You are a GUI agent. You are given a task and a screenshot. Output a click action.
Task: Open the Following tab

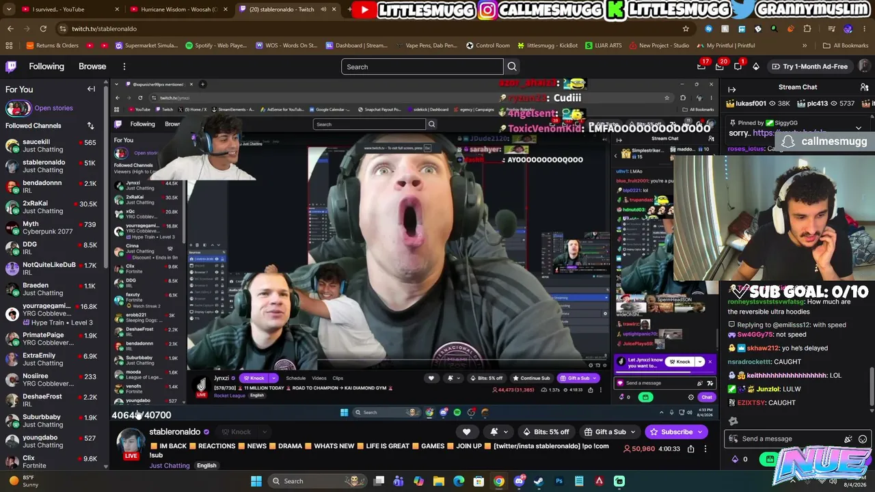click(46, 66)
